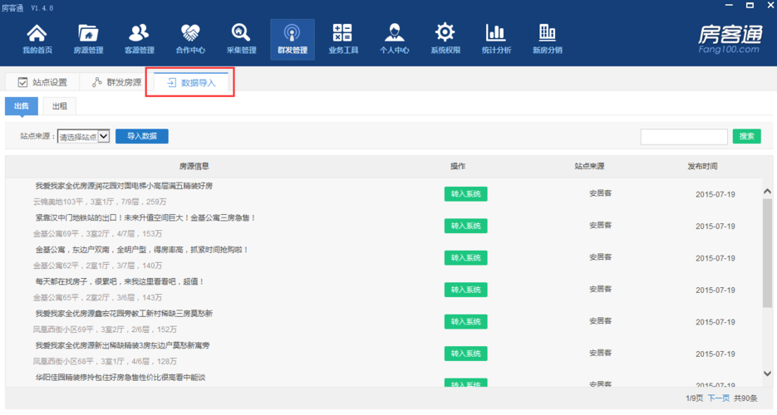
Task: Minimize the 房客通 window
Action: point(729,5)
